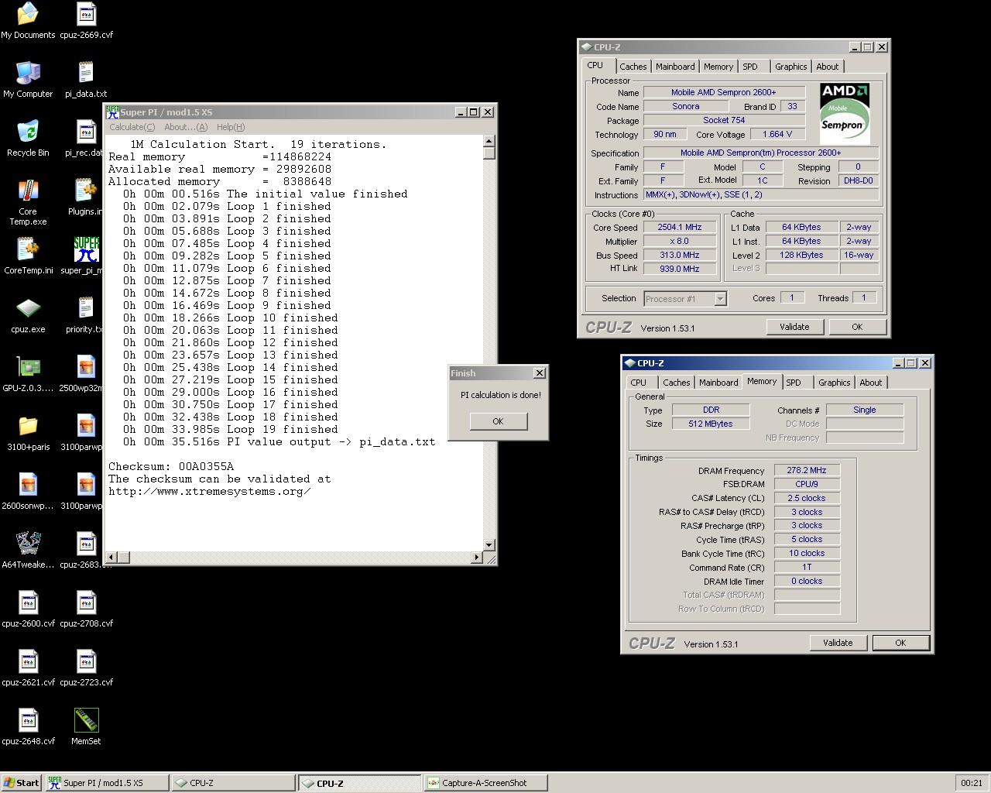Select the Plugins.ini desktop file

pos(86,197)
